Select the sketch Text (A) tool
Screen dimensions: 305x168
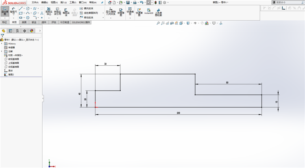pyautogui.click(x=42, y=13)
